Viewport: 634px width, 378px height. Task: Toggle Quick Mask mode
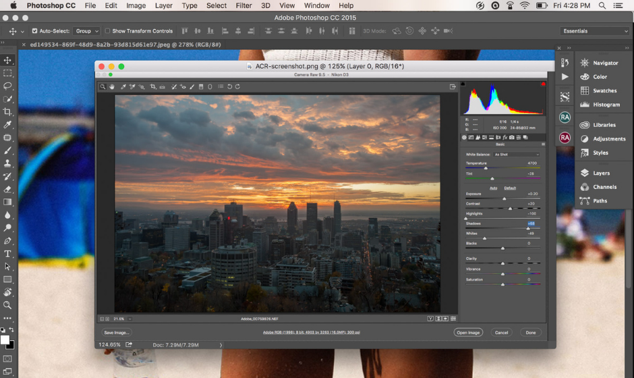[x=7, y=358]
